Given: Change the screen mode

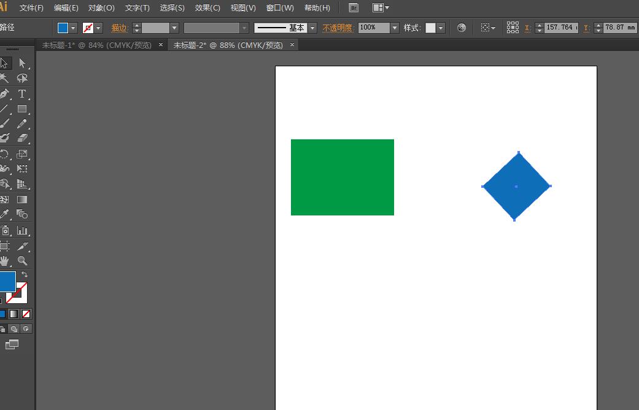Looking at the screenshot, I should (12, 345).
